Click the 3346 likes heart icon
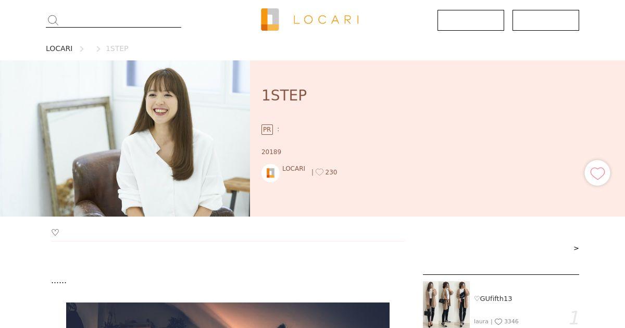This screenshot has width=625, height=328. (x=498, y=322)
